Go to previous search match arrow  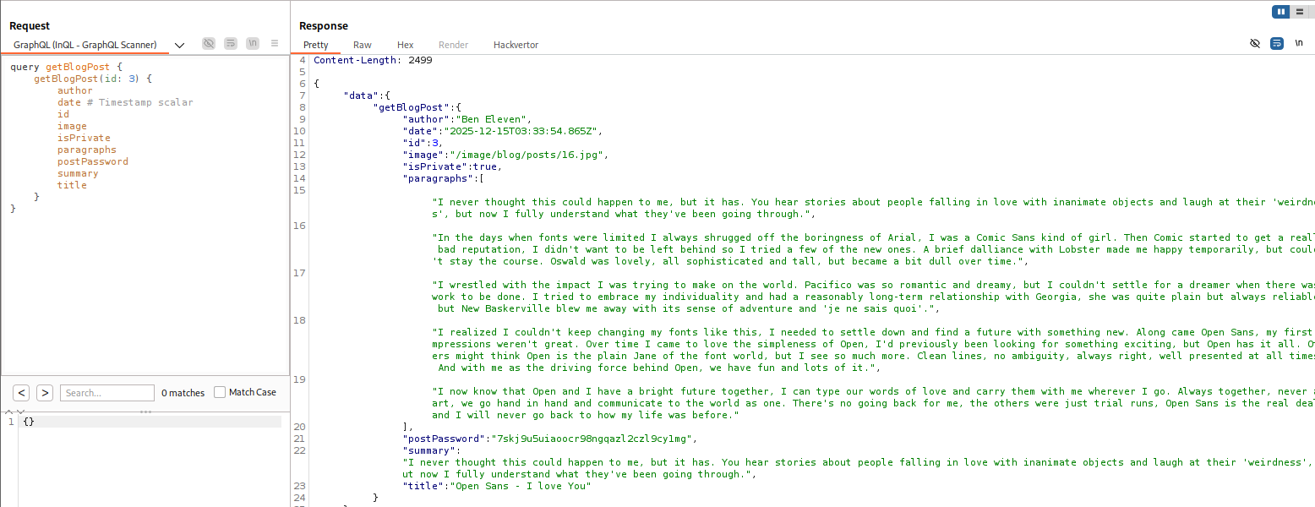pyautogui.click(x=21, y=393)
